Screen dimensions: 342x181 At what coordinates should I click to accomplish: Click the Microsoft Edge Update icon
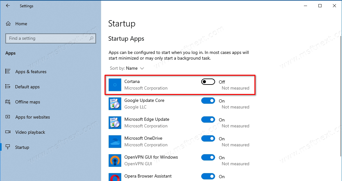[115, 123]
